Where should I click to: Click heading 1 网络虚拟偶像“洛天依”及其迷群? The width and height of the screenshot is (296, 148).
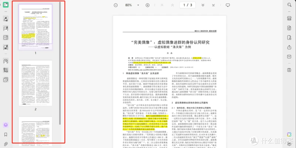[141, 73]
